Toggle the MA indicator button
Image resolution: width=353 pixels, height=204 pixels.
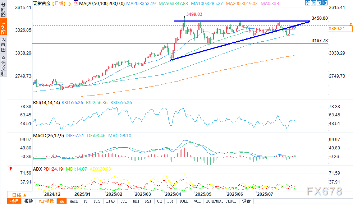click(62, 201)
